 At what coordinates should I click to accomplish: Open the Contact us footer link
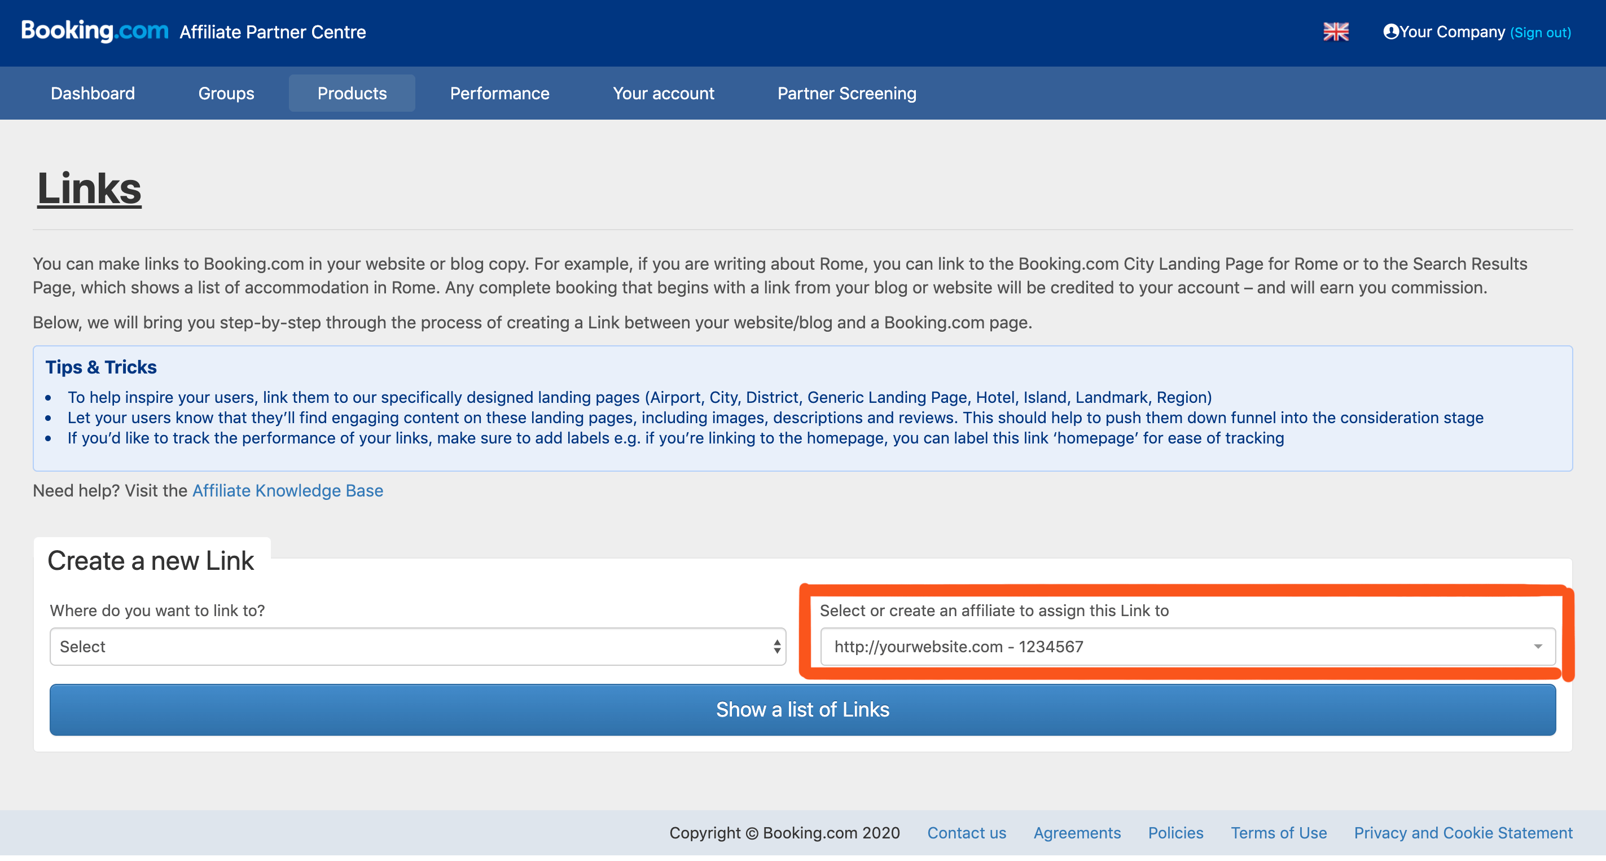(x=966, y=833)
